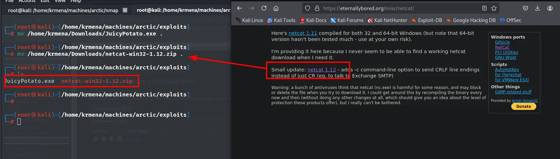Click the padlock site security icon
Viewport: 560px width, 159px height.
317,8
